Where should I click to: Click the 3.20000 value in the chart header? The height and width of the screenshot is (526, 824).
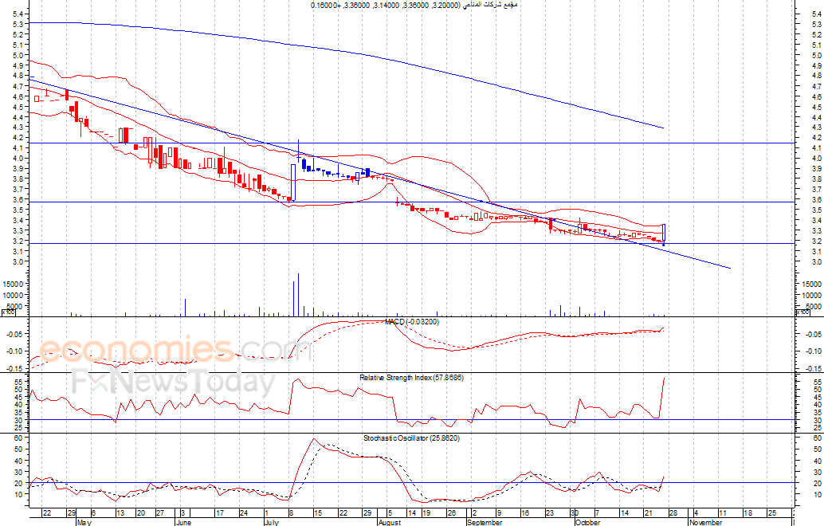click(x=445, y=6)
